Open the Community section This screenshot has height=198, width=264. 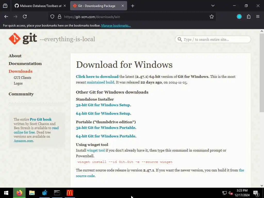click(x=21, y=94)
